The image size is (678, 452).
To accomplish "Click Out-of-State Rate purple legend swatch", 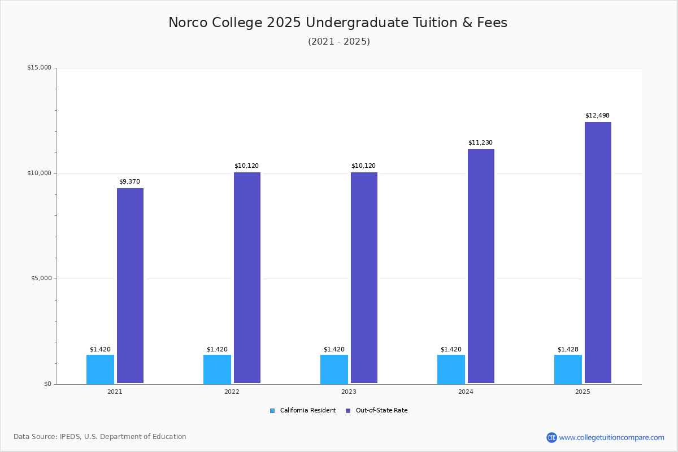I will click(348, 411).
